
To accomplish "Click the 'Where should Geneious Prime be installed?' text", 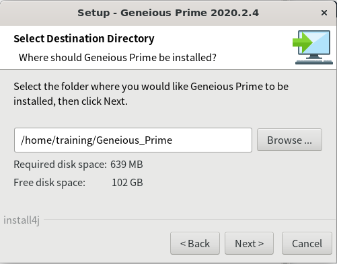I will (118, 58).
